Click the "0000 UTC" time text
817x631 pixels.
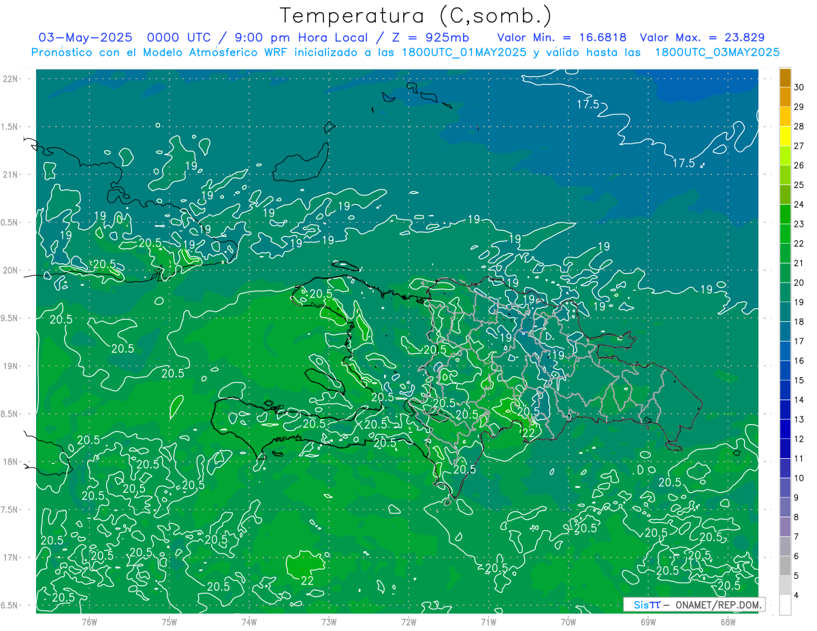(178, 37)
